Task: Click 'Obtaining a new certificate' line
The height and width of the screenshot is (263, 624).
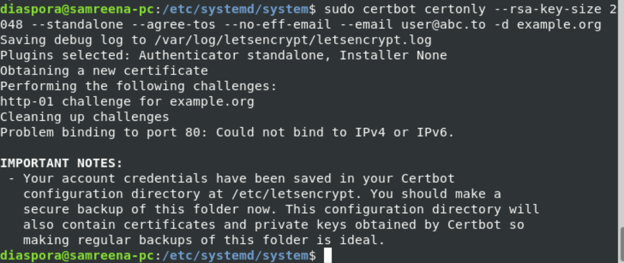Action: (x=104, y=71)
